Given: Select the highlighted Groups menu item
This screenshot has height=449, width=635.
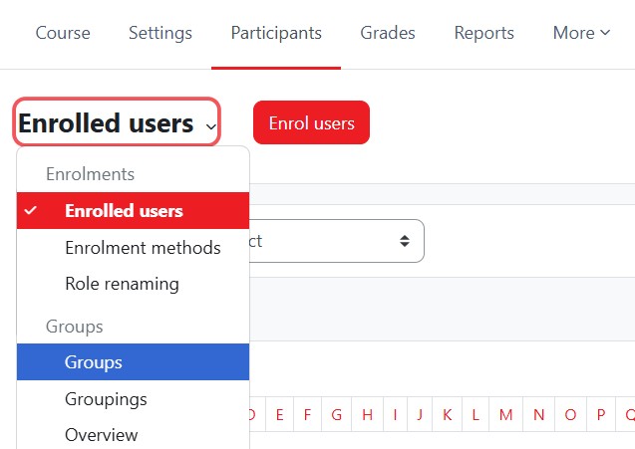Looking at the screenshot, I should tap(94, 362).
